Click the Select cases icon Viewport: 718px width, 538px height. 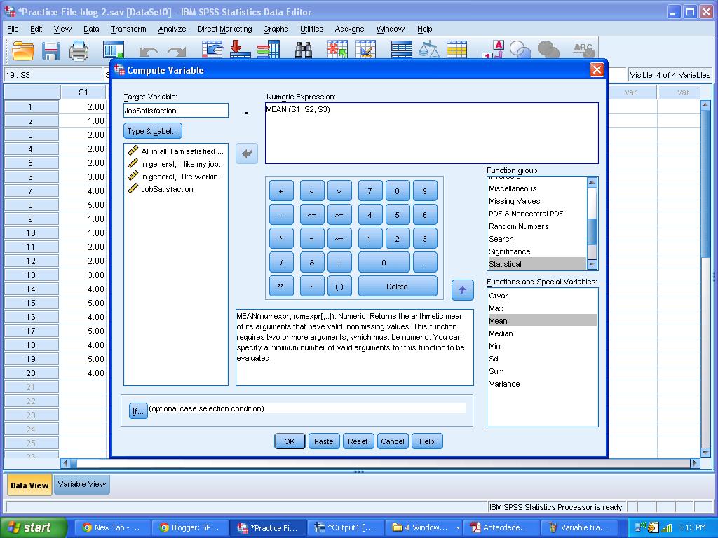(456, 50)
